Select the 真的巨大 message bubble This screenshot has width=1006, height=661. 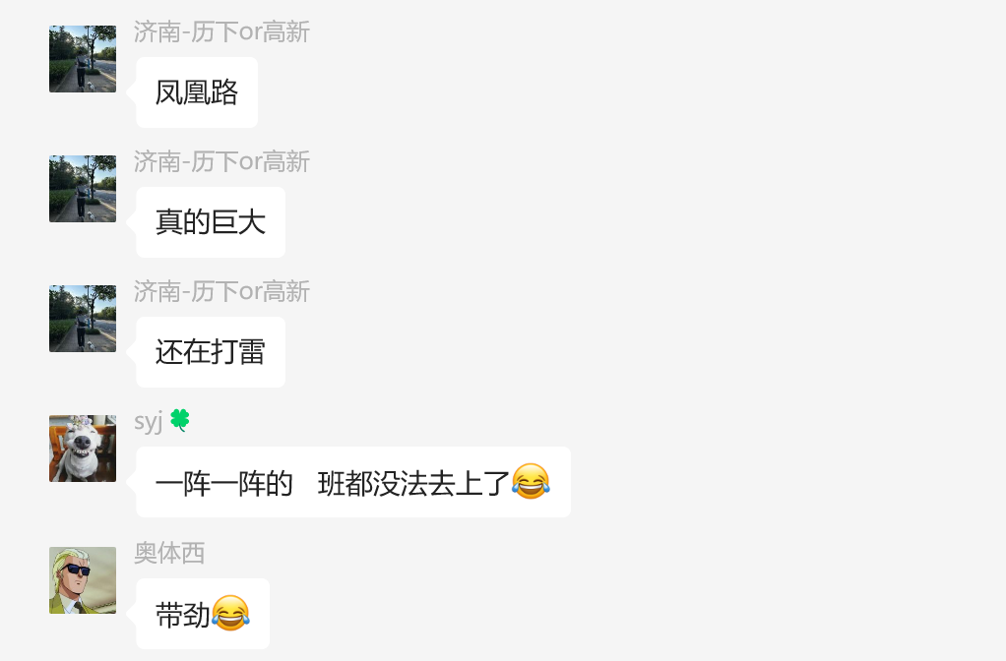pyautogui.click(x=211, y=222)
